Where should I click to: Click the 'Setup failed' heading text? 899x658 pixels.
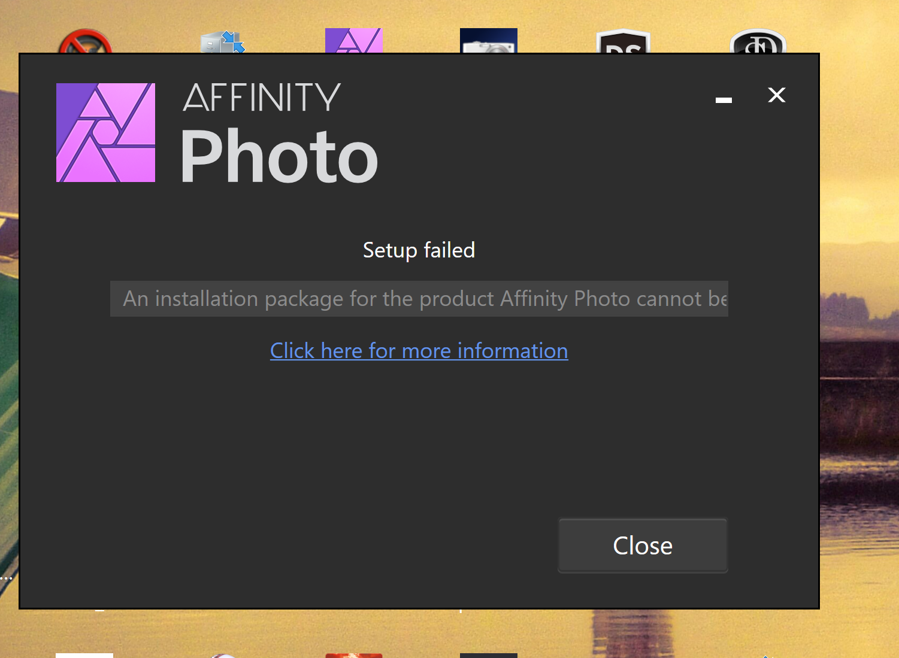click(419, 250)
